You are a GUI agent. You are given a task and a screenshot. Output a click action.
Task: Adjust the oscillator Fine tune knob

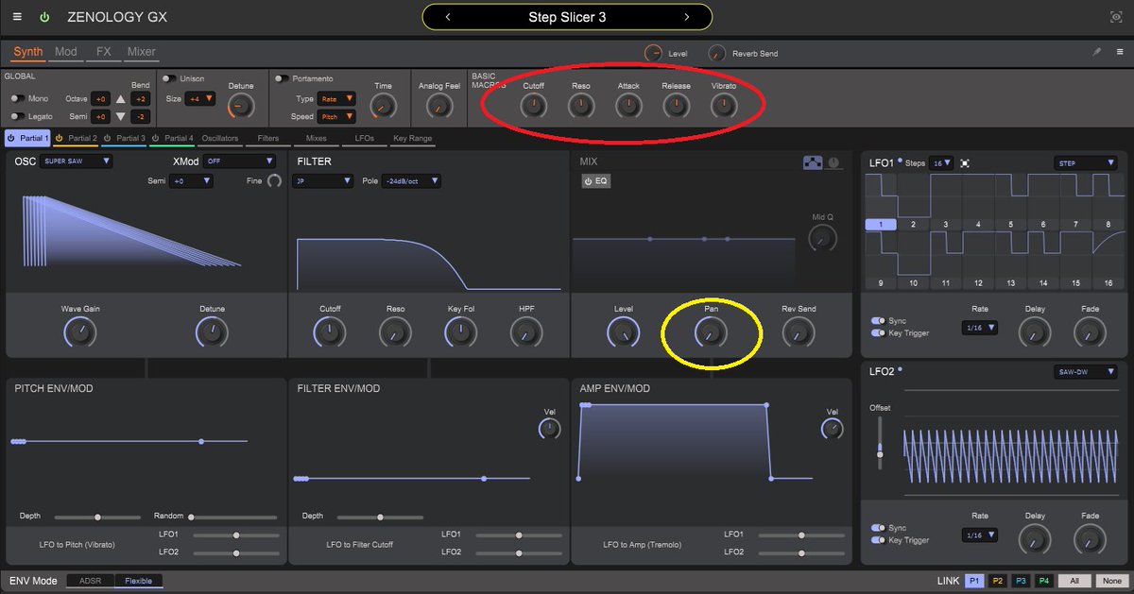(x=274, y=180)
